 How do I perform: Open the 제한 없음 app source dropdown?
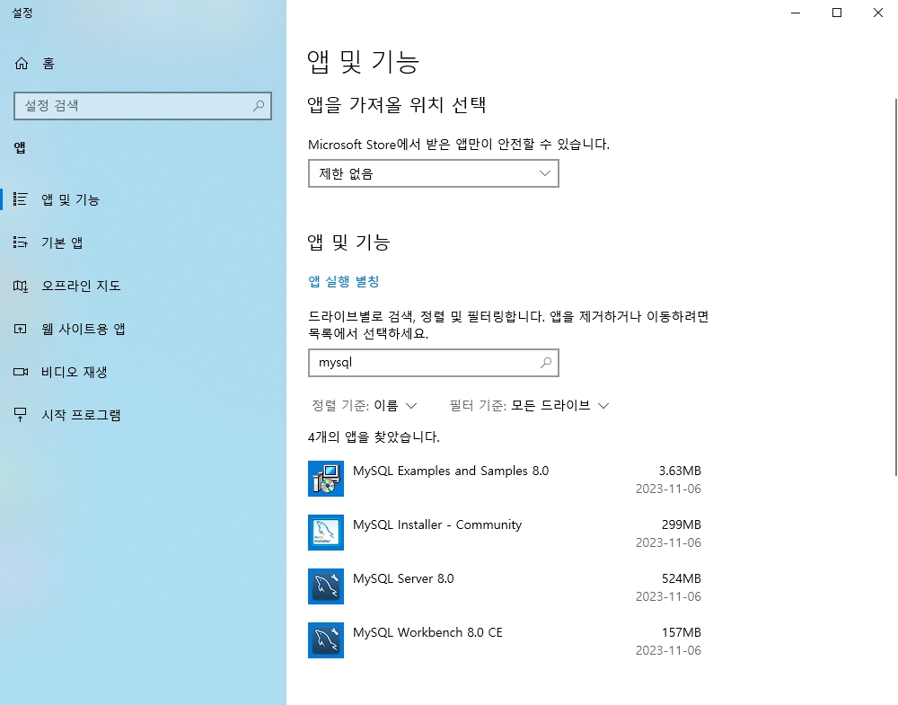434,173
